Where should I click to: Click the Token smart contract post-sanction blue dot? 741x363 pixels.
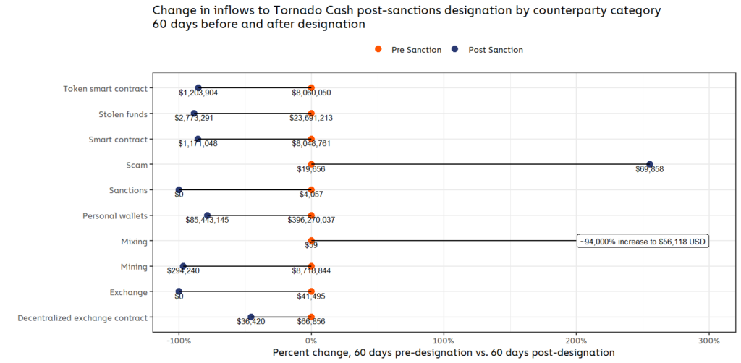click(198, 88)
